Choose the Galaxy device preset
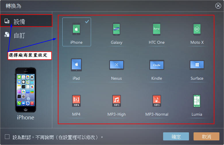224x145 pixels. [x=116, y=29]
